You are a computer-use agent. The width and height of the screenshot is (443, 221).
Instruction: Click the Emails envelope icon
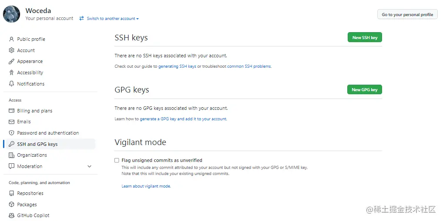pos(12,122)
